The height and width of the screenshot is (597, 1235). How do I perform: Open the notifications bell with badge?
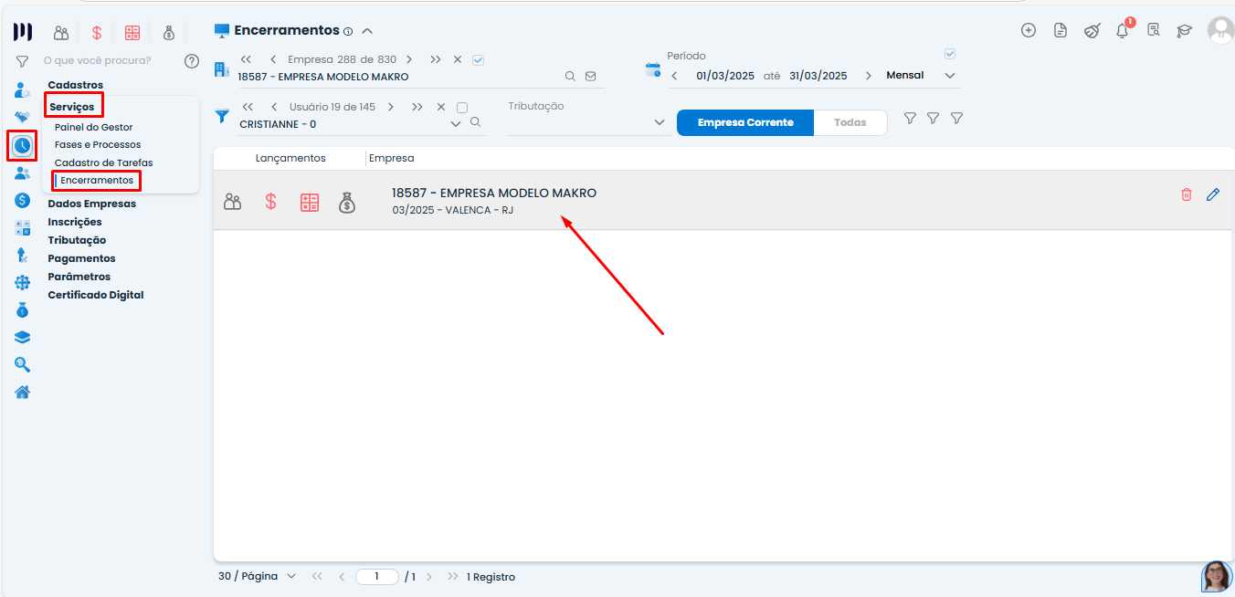point(1122,30)
